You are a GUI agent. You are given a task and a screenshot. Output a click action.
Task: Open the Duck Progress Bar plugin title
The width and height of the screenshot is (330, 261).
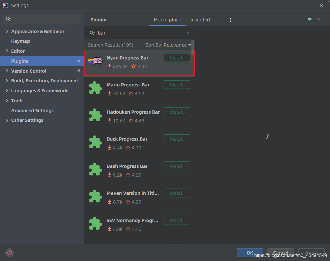[127, 139]
